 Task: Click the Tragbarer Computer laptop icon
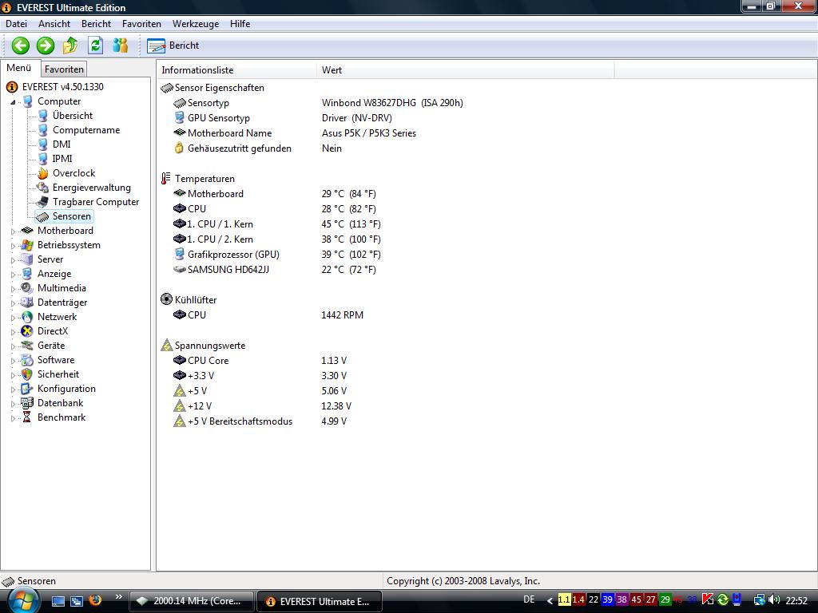point(43,202)
